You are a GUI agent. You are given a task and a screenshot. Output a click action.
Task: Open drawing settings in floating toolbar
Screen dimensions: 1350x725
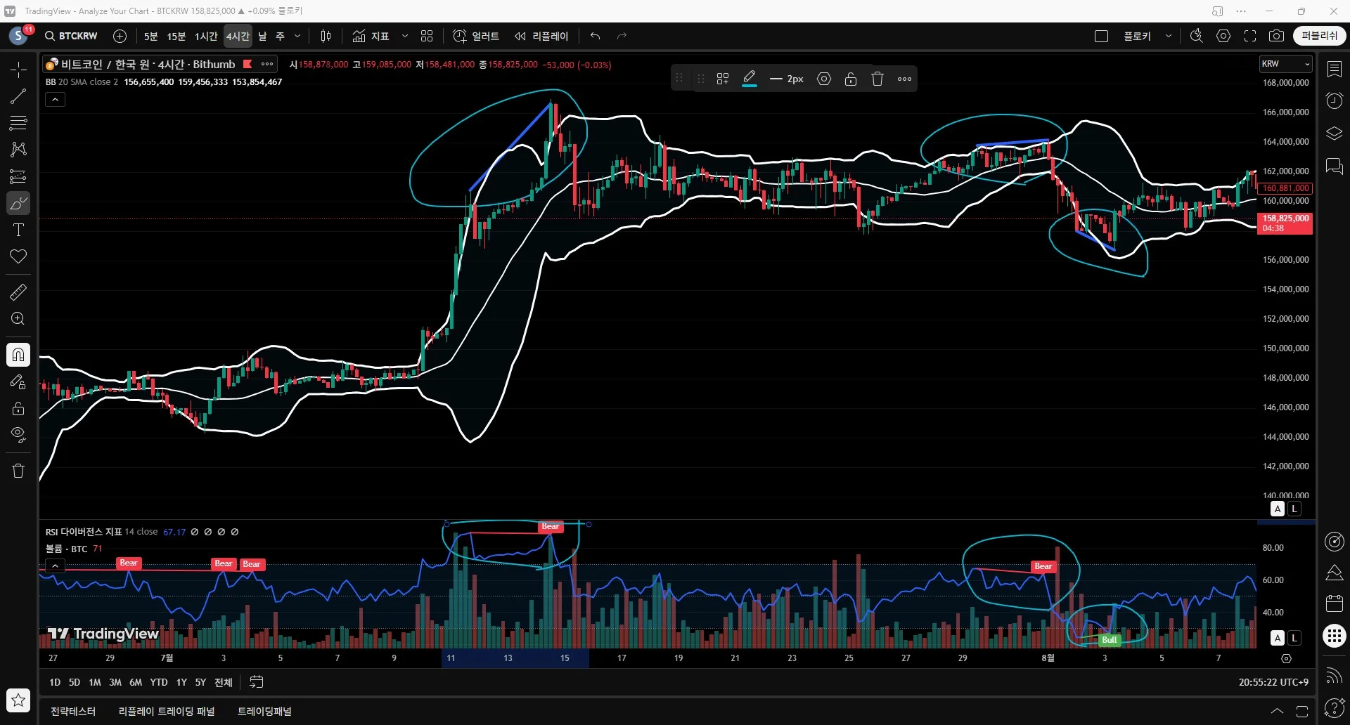click(824, 79)
